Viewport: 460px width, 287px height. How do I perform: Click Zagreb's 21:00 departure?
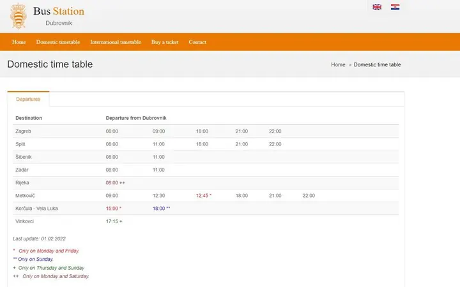[241, 131]
